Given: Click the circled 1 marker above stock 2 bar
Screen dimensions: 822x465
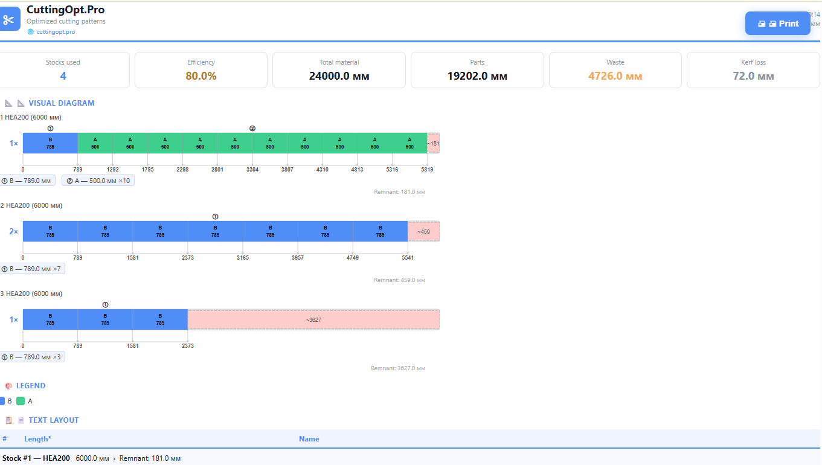Looking at the screenshot, I should (x=215, y=216).
